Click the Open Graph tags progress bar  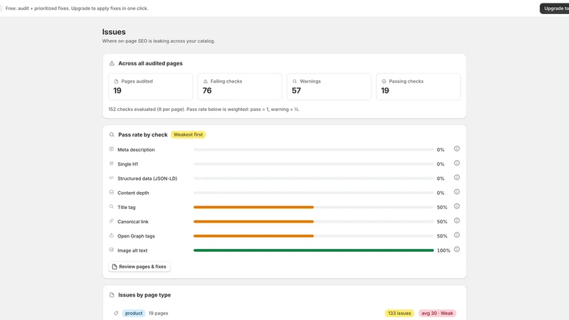click(x=314, y=236)
